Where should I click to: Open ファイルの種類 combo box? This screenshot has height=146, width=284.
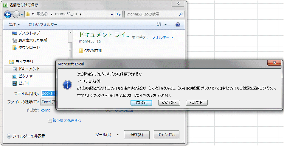coord(48,102)
